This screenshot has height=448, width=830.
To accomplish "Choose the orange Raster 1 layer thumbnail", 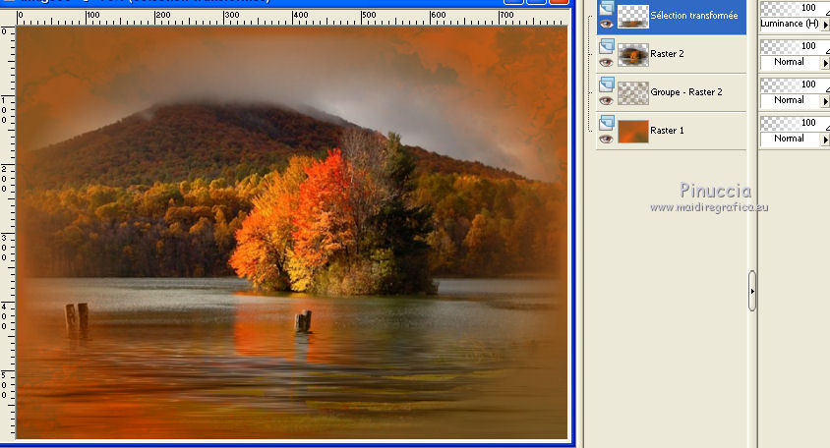I will [x=633, y=132].
